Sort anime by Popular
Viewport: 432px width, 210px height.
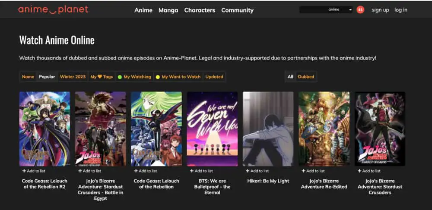(47, 77)
